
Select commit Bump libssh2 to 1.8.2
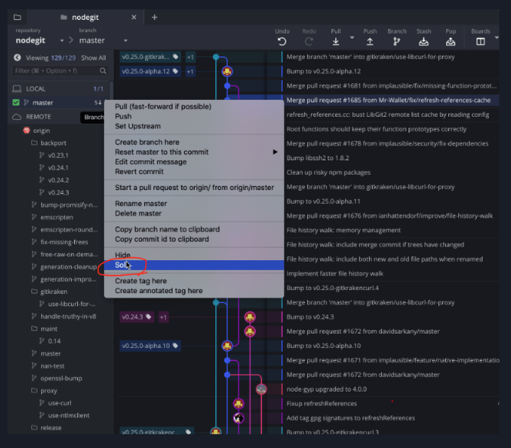click(x=318, y=158)
